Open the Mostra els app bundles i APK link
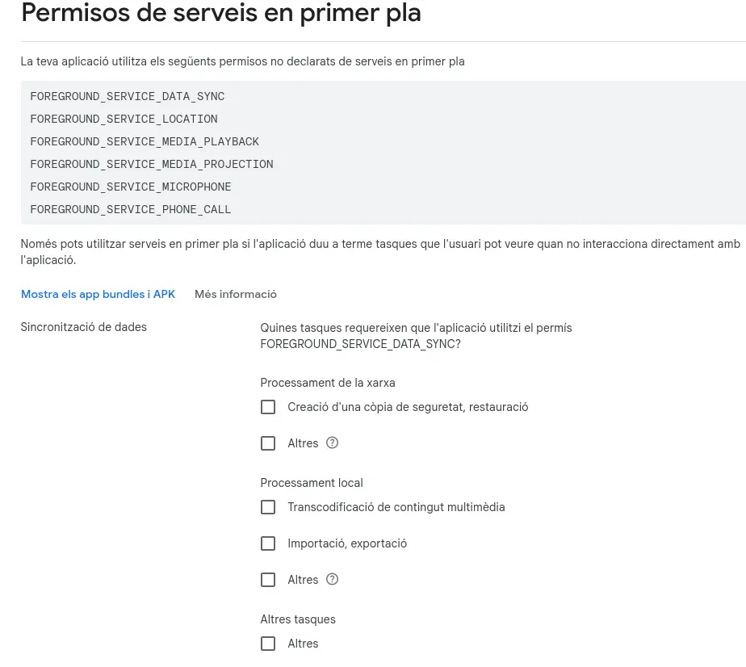This screenshot has height=667, width=746. tap(98, 294)
